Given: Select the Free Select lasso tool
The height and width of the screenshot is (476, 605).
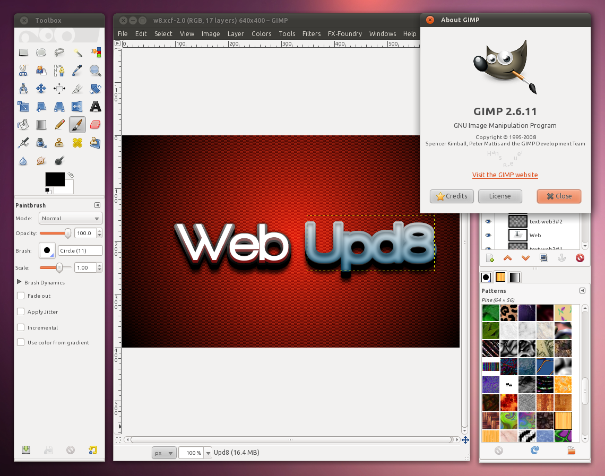Looking at the screenshot, I should pyautogui.click(x=59, y=53).
